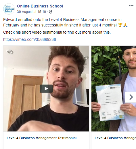Click the graduation cap in second photo

(x=128, y=48)
